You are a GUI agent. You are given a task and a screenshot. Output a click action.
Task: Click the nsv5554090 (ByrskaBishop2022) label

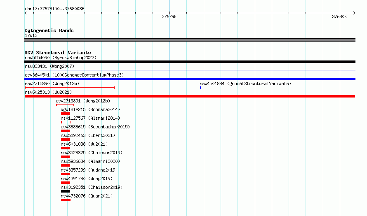point(61,58)
